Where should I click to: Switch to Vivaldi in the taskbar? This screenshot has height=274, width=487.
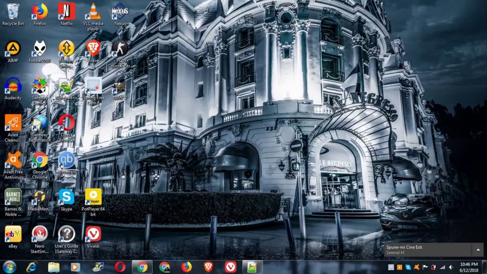[x=231, y=267]
